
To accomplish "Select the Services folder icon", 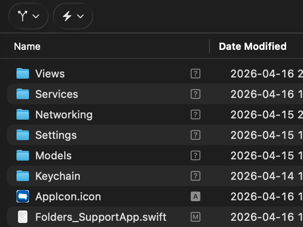I will [x=23, y=94].
